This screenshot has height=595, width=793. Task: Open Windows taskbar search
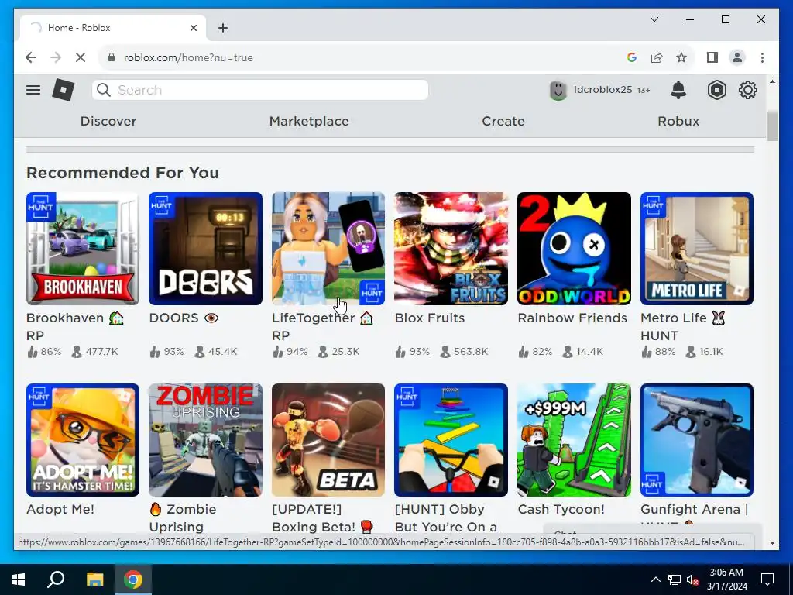click(x=56, y=580)
